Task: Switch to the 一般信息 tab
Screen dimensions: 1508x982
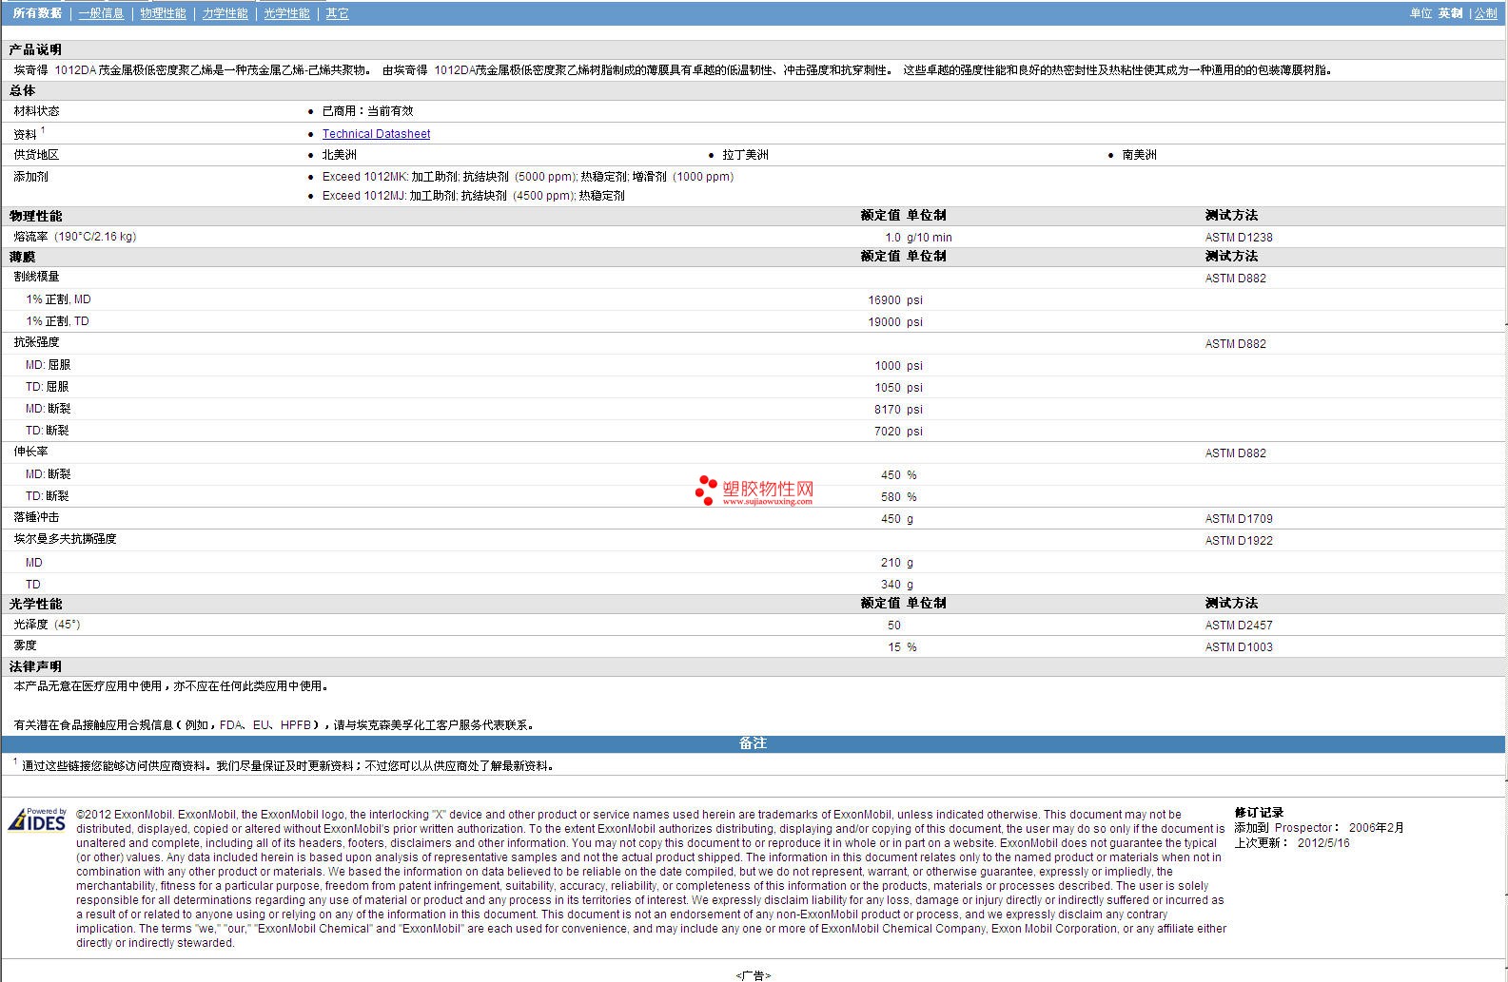Action: pos(101,13)
